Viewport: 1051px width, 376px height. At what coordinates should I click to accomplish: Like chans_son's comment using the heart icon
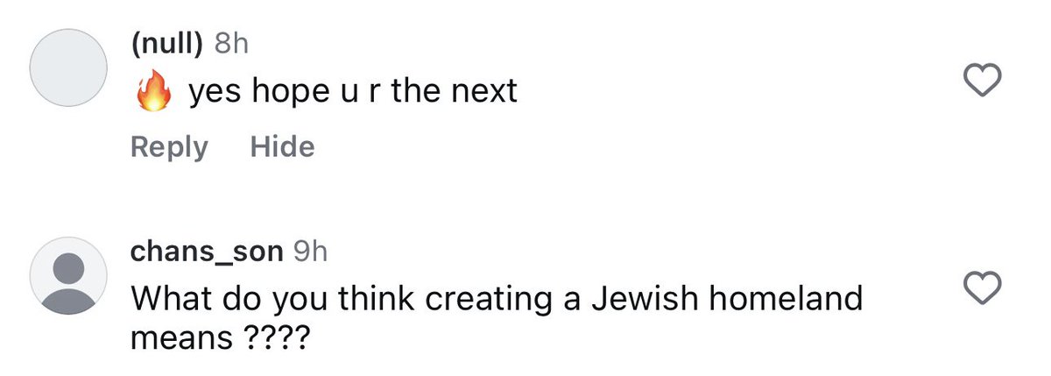[x=982, y=288]
